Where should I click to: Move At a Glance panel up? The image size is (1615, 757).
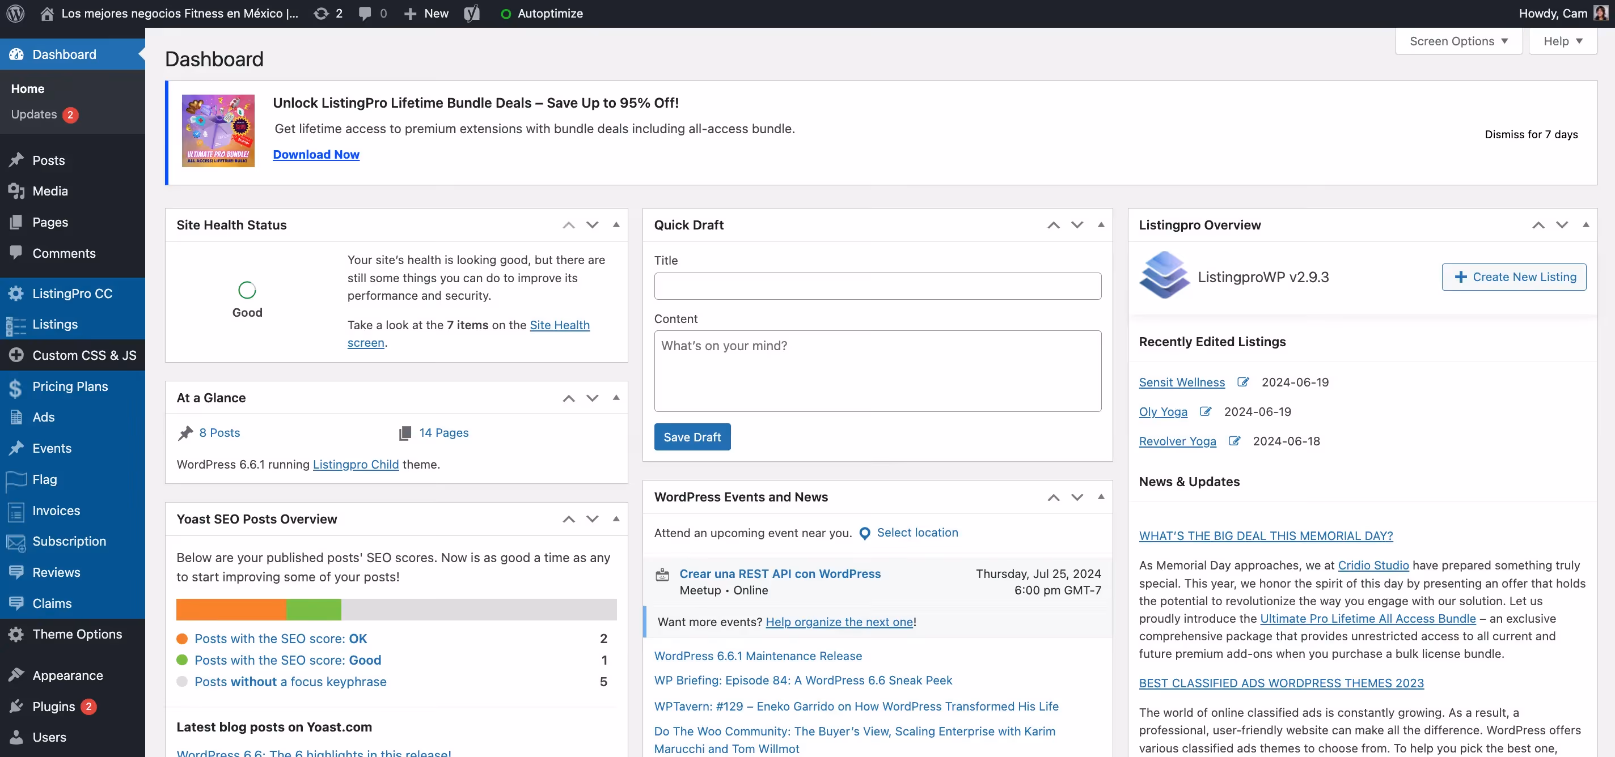click(568, 398)
